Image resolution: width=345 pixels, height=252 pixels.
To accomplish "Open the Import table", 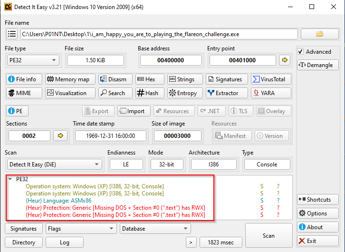I will click(134, 111).
